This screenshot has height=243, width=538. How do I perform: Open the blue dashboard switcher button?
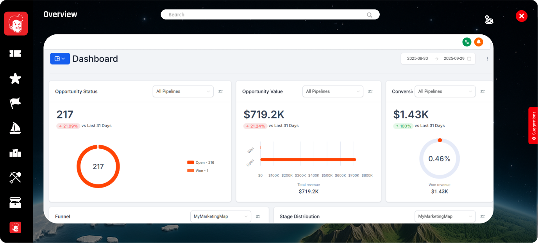pos(60,59)
